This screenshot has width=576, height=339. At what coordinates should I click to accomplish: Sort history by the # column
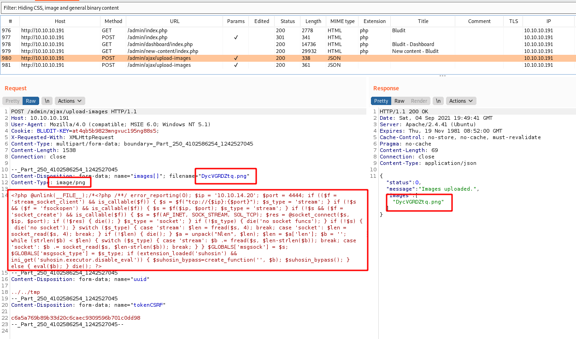(x=10, y=21)
